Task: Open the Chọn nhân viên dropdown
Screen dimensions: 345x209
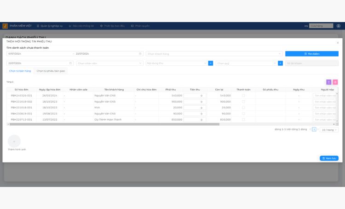Action: point(109,63)
